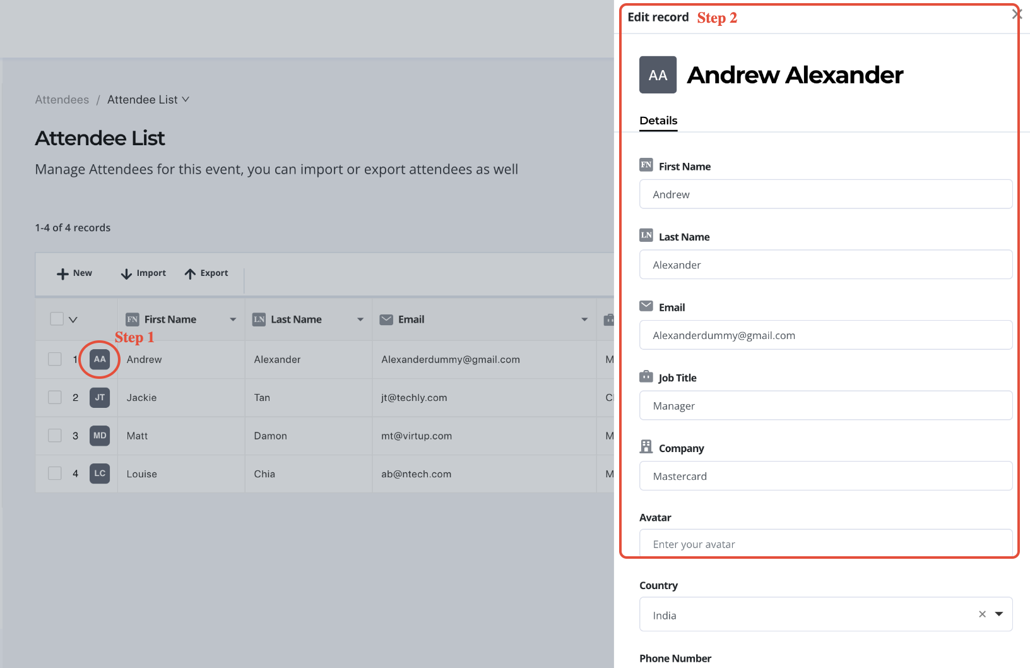This screenshot has height=668, width=1030.
Task: Click the LC avatar for Louise Chia
Action: tap(99, 474)
